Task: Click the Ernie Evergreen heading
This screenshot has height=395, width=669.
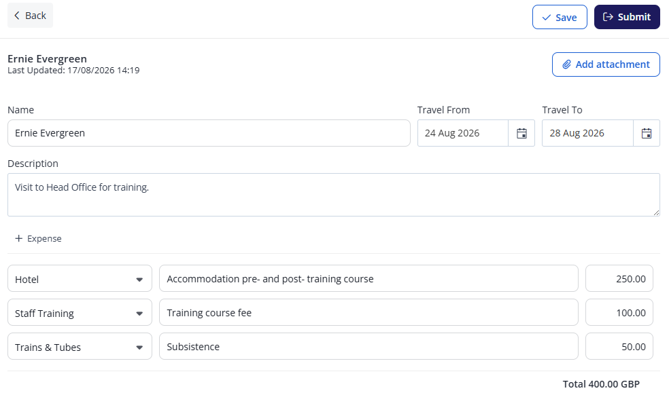Action: coord(47,59)
